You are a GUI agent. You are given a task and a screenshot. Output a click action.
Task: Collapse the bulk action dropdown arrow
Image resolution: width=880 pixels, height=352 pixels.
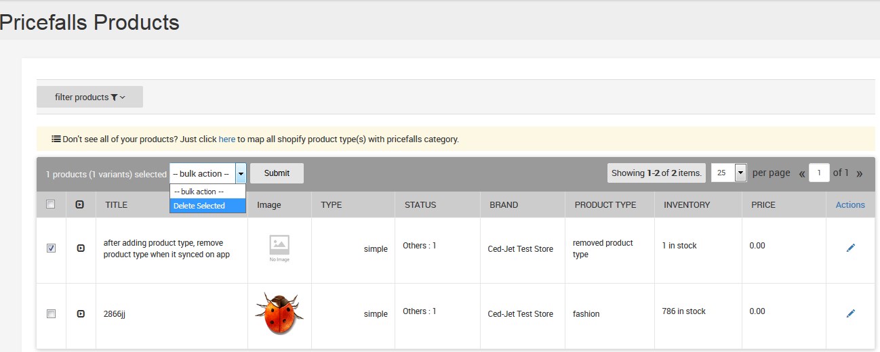pos(241,173)
